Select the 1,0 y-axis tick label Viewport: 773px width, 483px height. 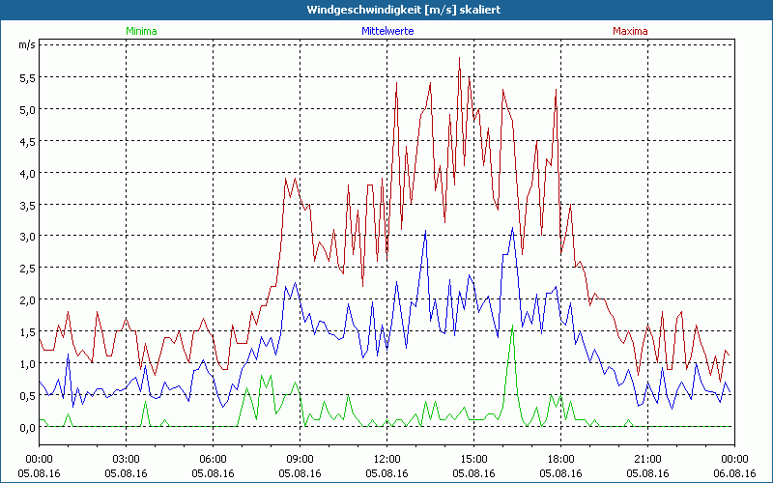[x=26, y=363]
